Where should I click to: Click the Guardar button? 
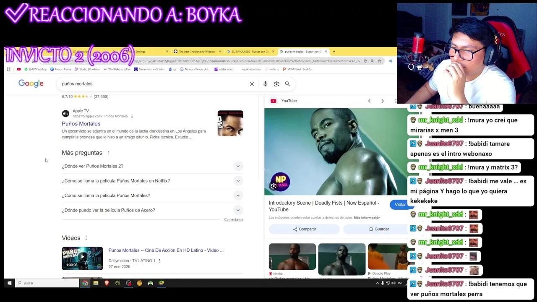coord(379,229)
